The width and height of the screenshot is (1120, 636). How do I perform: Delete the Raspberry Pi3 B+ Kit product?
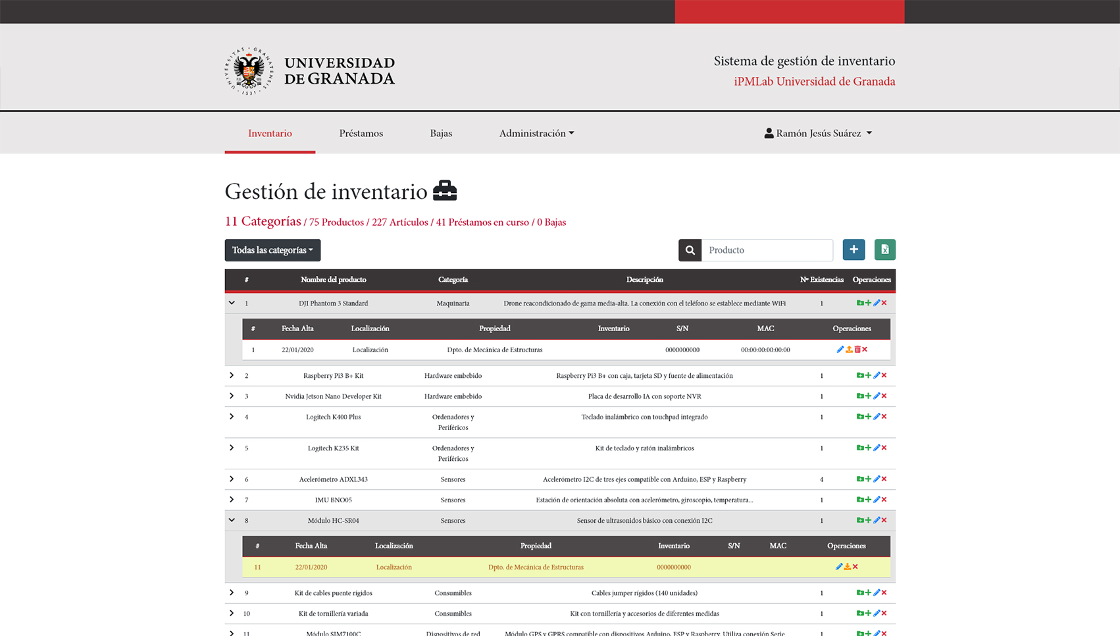click(x=884, y=375)
